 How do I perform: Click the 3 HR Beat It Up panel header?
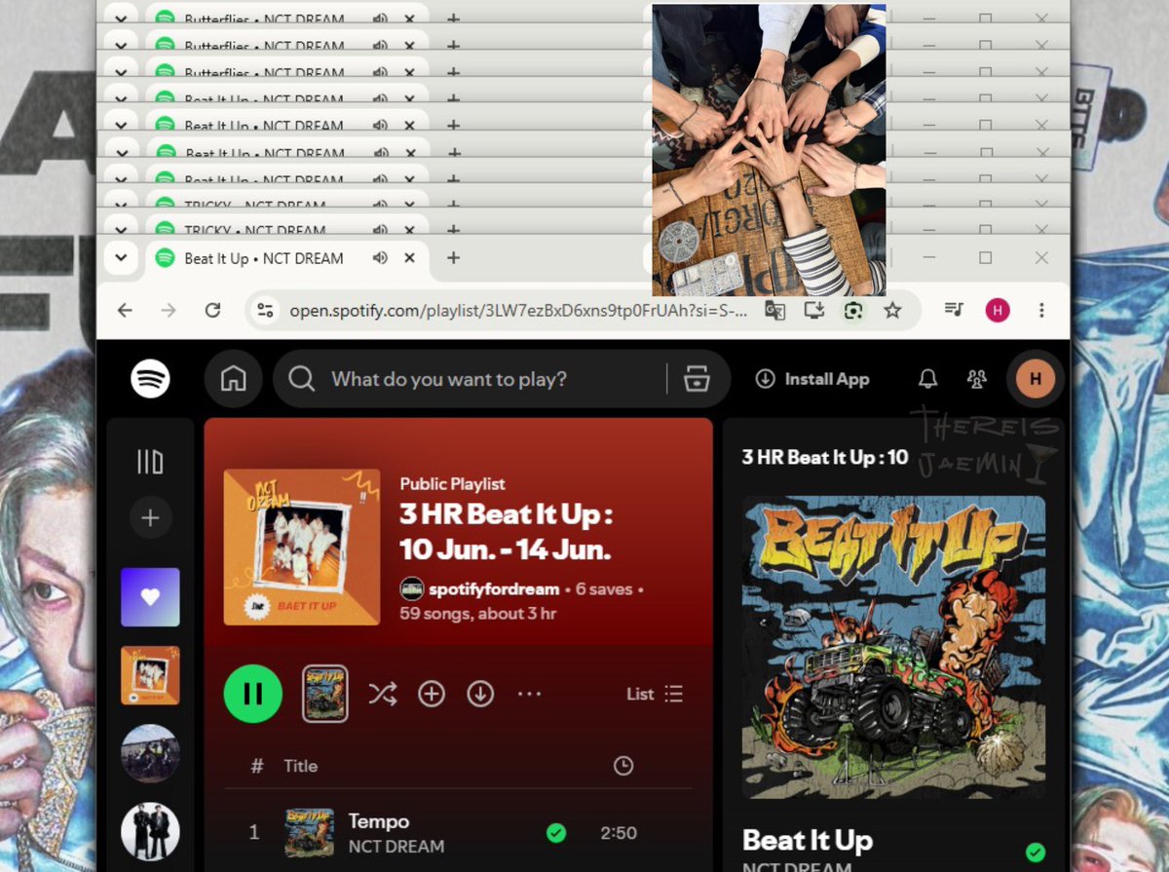(x=825, y=457)
